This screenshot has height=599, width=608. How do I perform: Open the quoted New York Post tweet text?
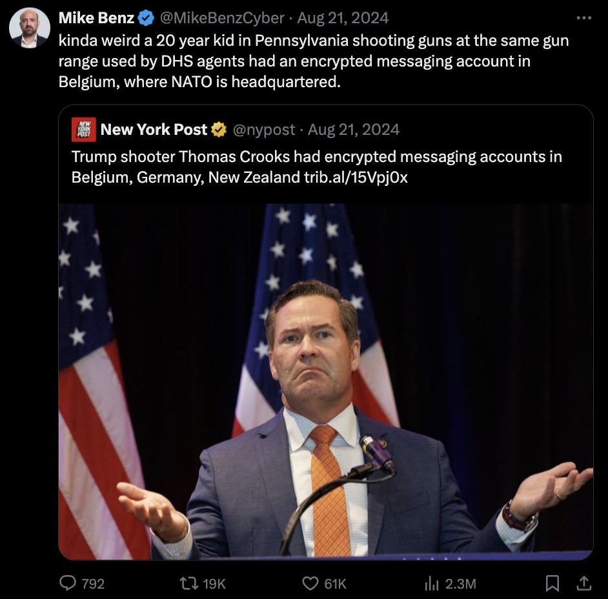coord(316,167)
